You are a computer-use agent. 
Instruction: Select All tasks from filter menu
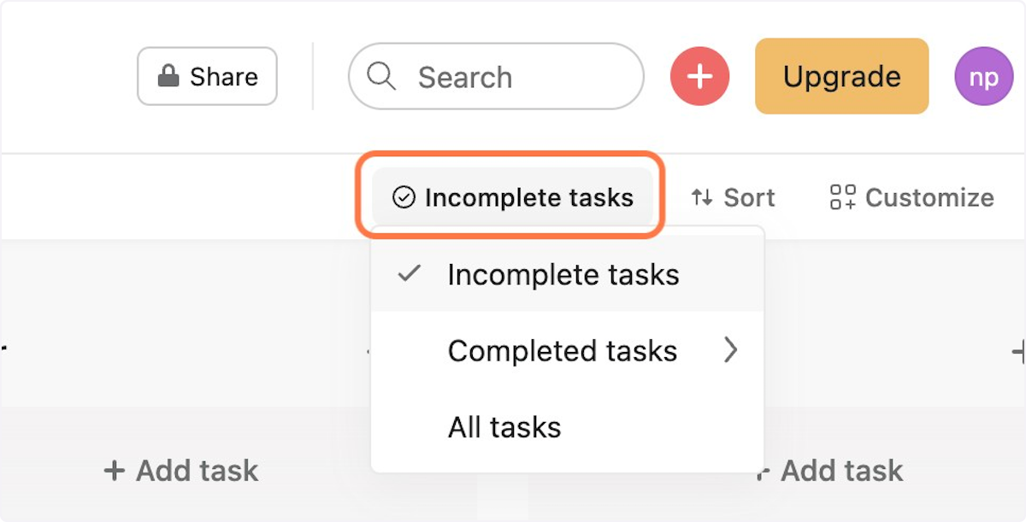(504, 427)
